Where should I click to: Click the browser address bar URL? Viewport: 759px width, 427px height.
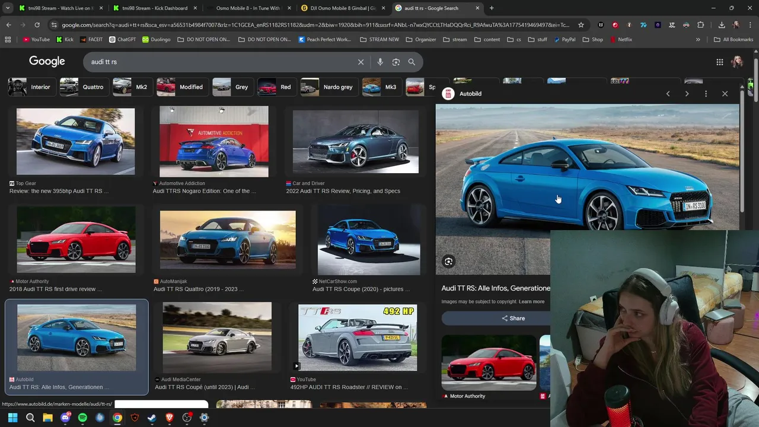coord(314,25)
